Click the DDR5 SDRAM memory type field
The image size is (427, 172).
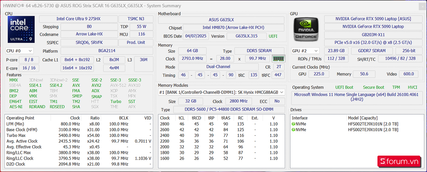259,51
